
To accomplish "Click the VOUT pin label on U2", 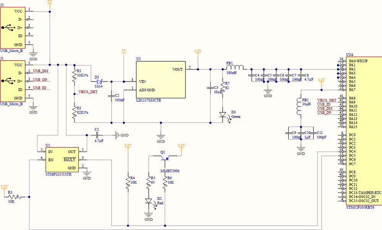I will tap(177, 70).
